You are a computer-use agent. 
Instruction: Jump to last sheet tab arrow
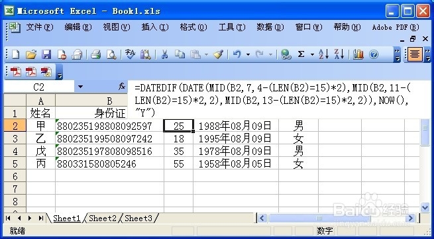[x=40, y=218]
